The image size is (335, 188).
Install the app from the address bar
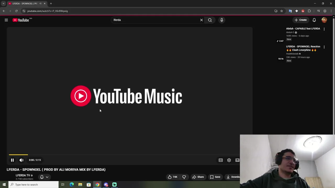point(276,11)
